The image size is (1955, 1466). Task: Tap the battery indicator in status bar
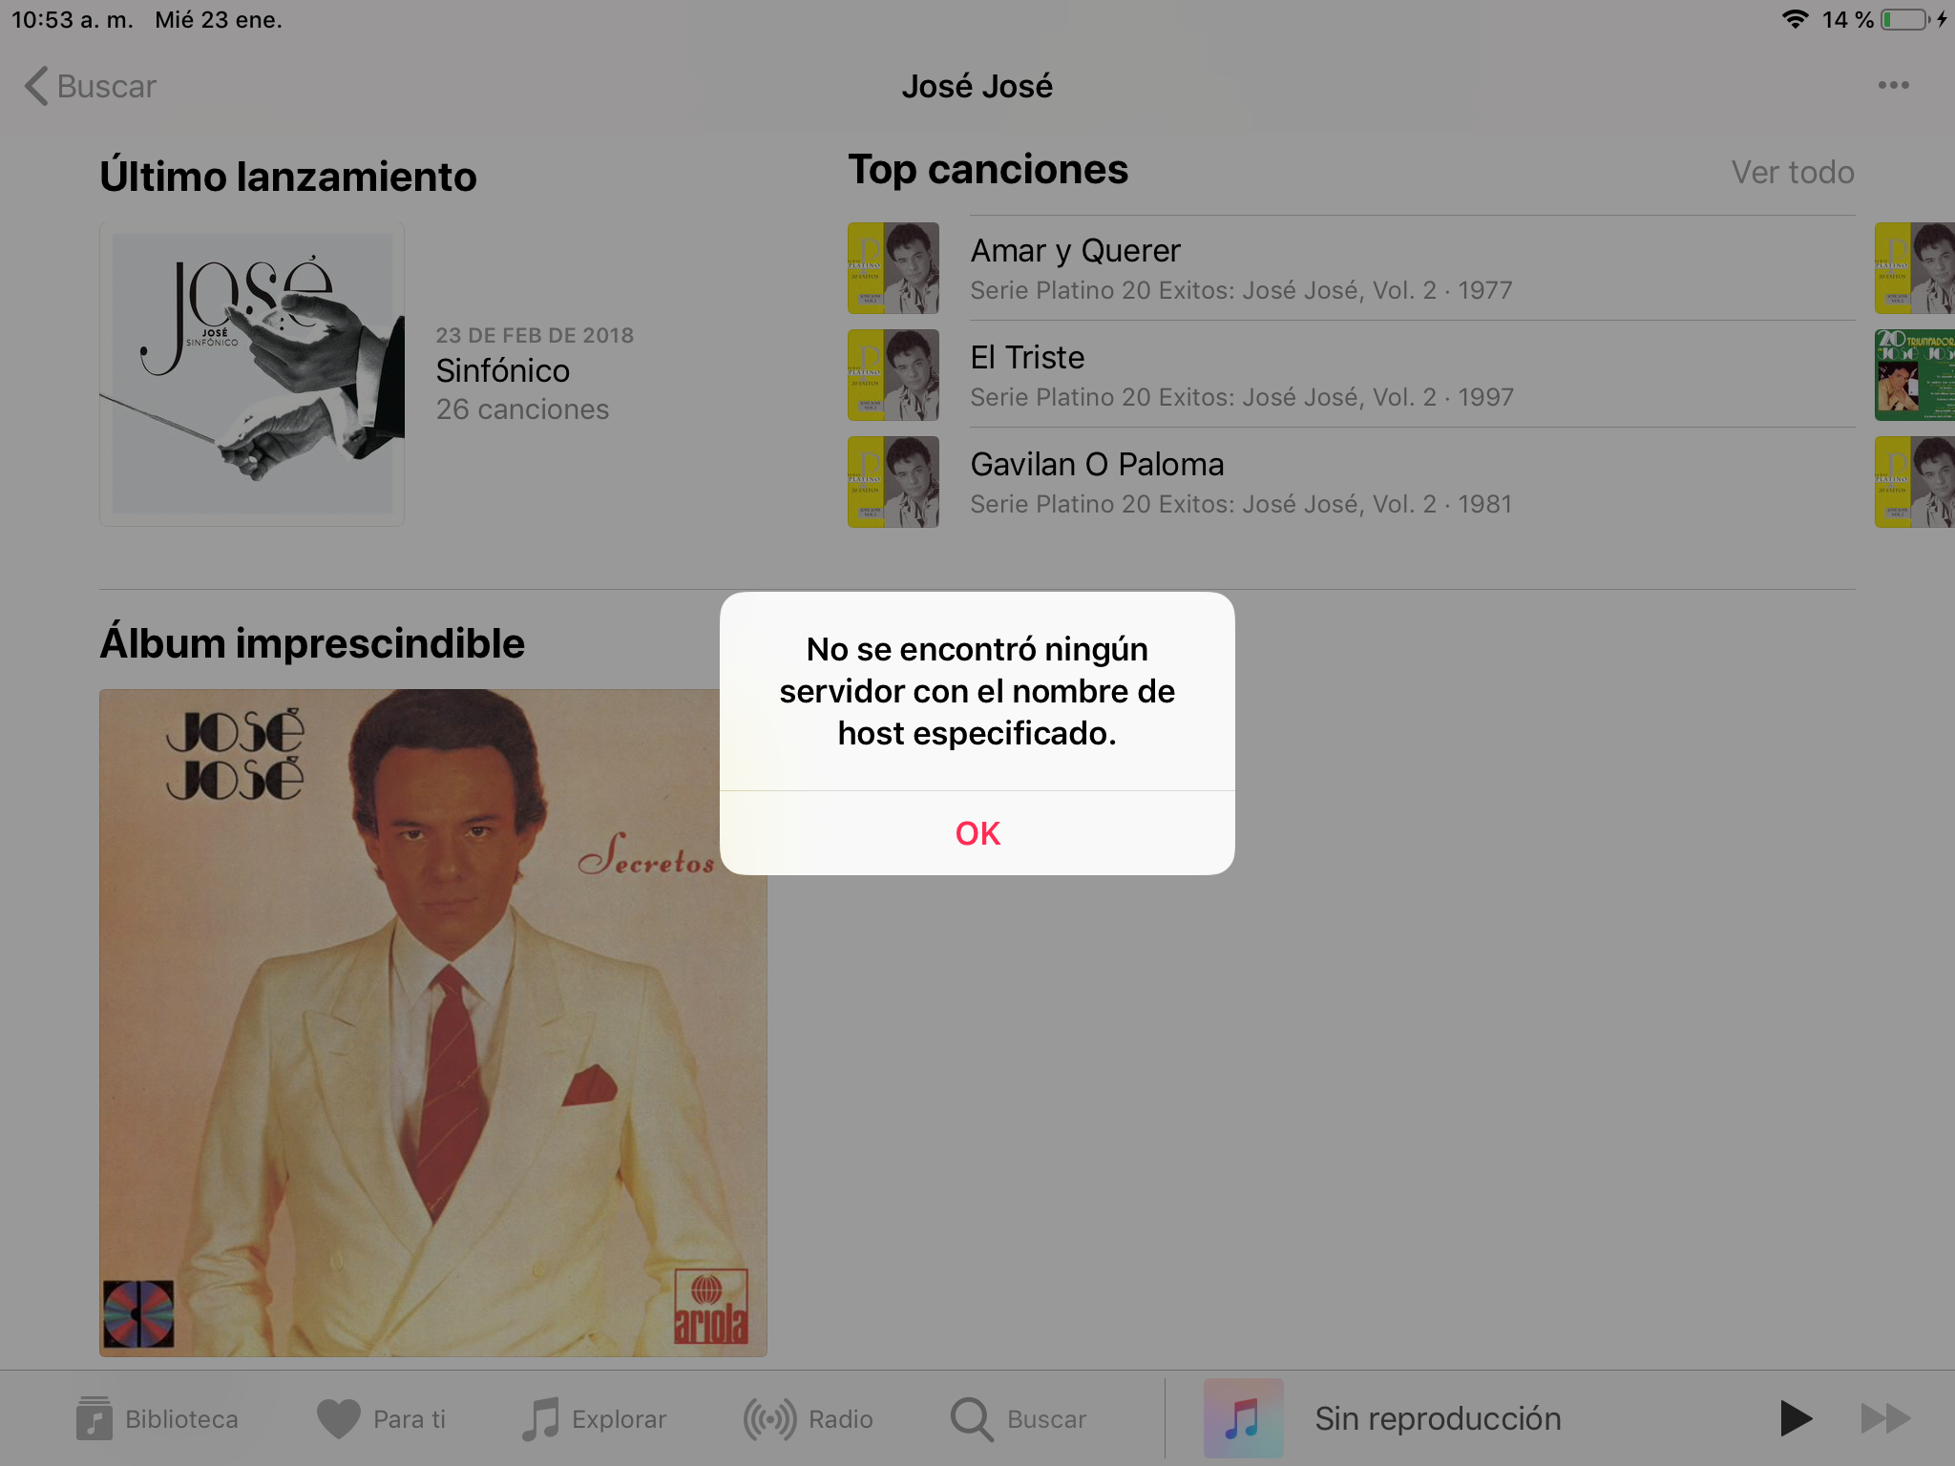click(1906, 19)
